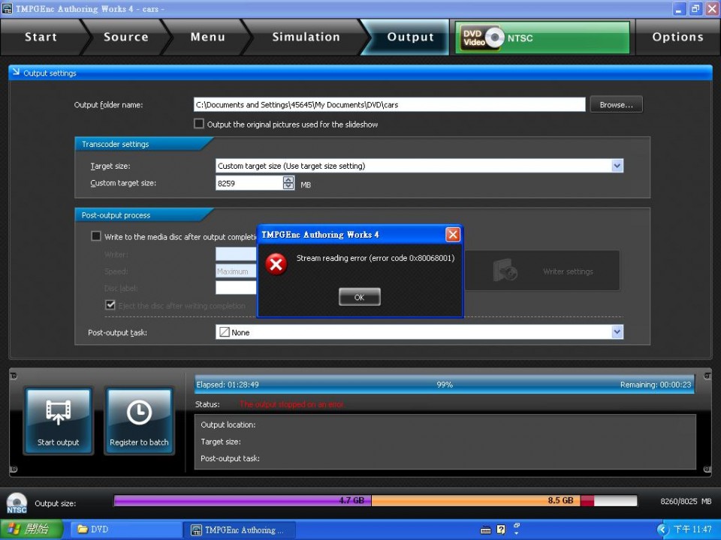Click the Remaining: 00:00:23 text
Screen dimensions: 721x540
pos(655,385)
